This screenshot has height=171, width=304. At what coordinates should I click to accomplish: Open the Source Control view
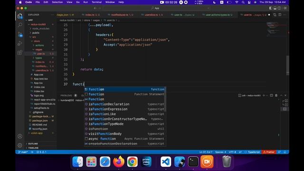click(x=20, y=34)
